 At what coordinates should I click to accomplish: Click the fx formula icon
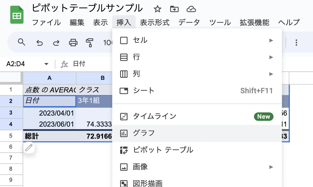coord(64,64)
